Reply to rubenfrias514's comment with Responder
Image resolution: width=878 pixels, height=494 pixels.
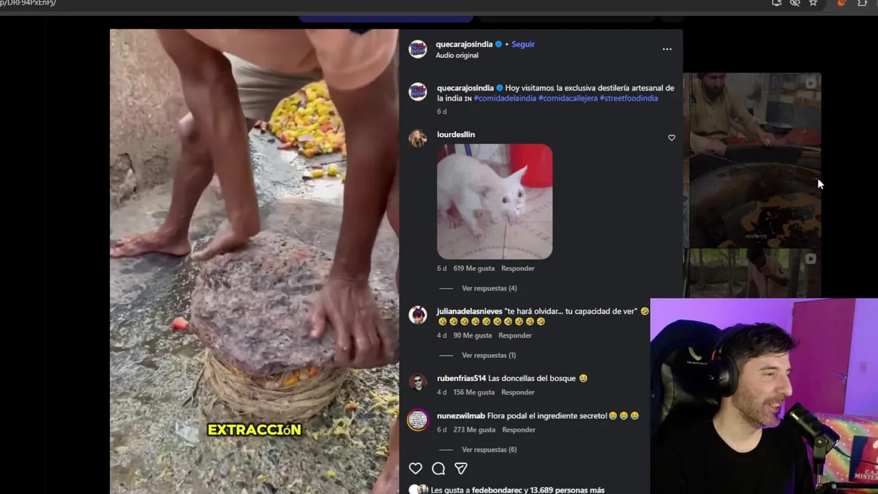[x=518, y=392]
